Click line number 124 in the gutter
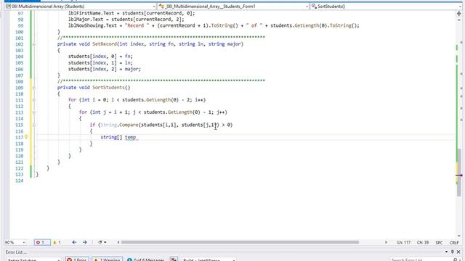465x261 pixels. (x=20, y=181)
